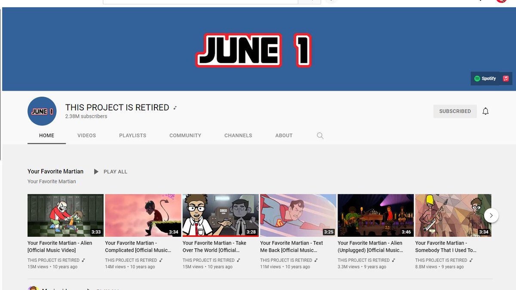
Task: Switch to the CHANNELS tab
Action: (x=238, y=135)
